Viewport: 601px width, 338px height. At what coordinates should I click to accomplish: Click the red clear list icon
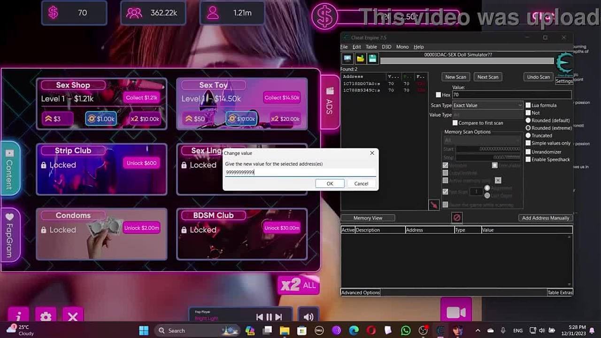457,217
